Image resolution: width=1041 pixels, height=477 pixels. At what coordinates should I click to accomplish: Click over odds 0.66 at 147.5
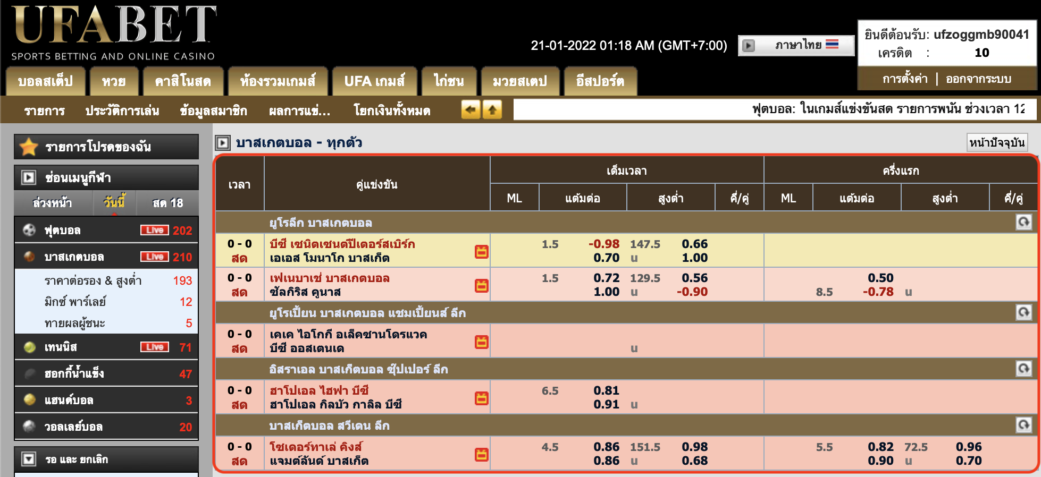695,244
